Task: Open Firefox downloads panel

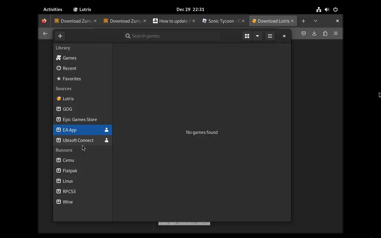Action: tap(314, 34)
